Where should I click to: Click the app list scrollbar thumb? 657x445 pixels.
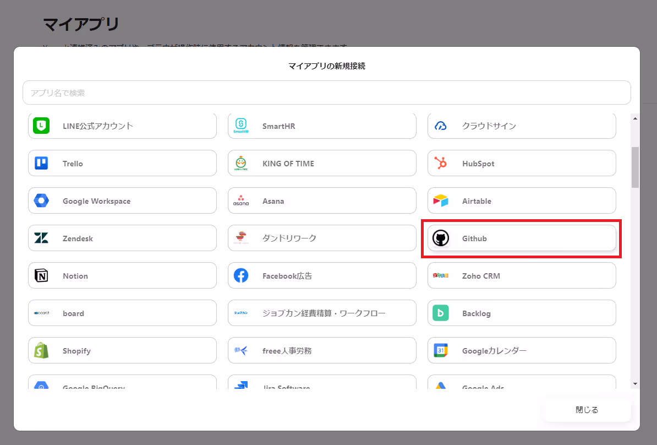(x=635, y=167)
